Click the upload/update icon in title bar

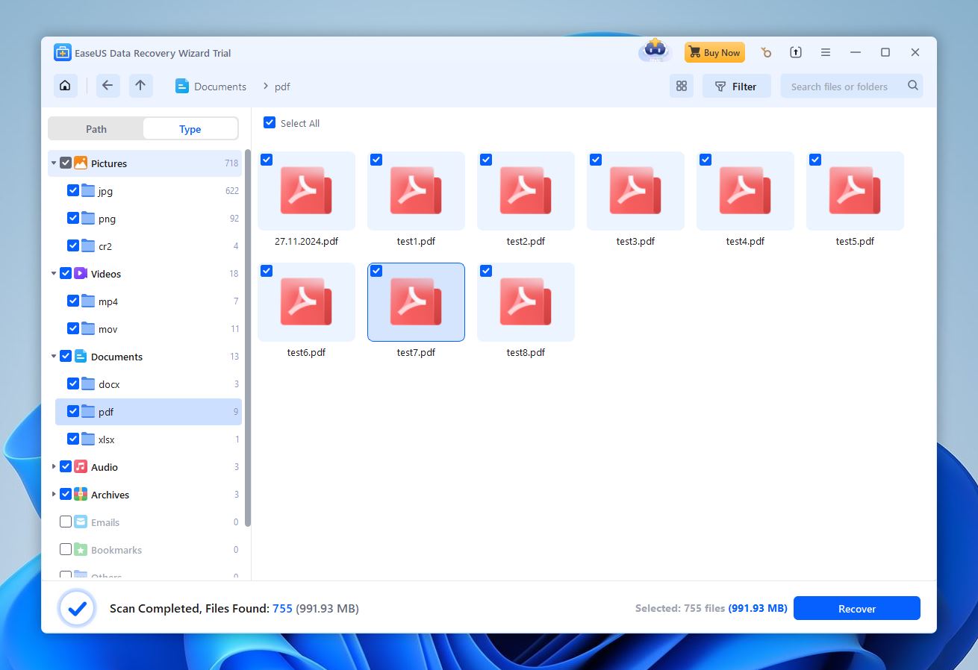796,53
